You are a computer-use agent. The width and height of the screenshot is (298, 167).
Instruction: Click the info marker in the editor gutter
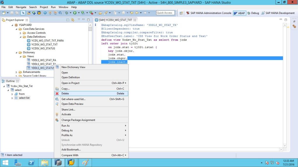[95, 25]
